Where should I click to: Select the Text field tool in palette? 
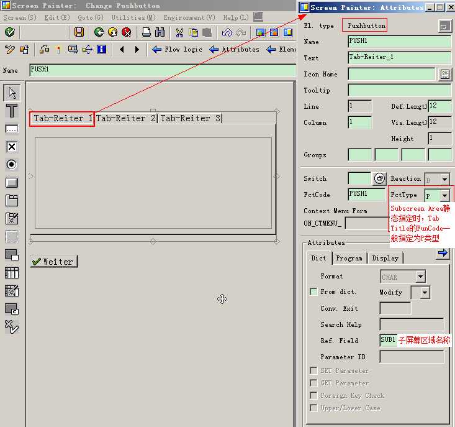point(11,111)
